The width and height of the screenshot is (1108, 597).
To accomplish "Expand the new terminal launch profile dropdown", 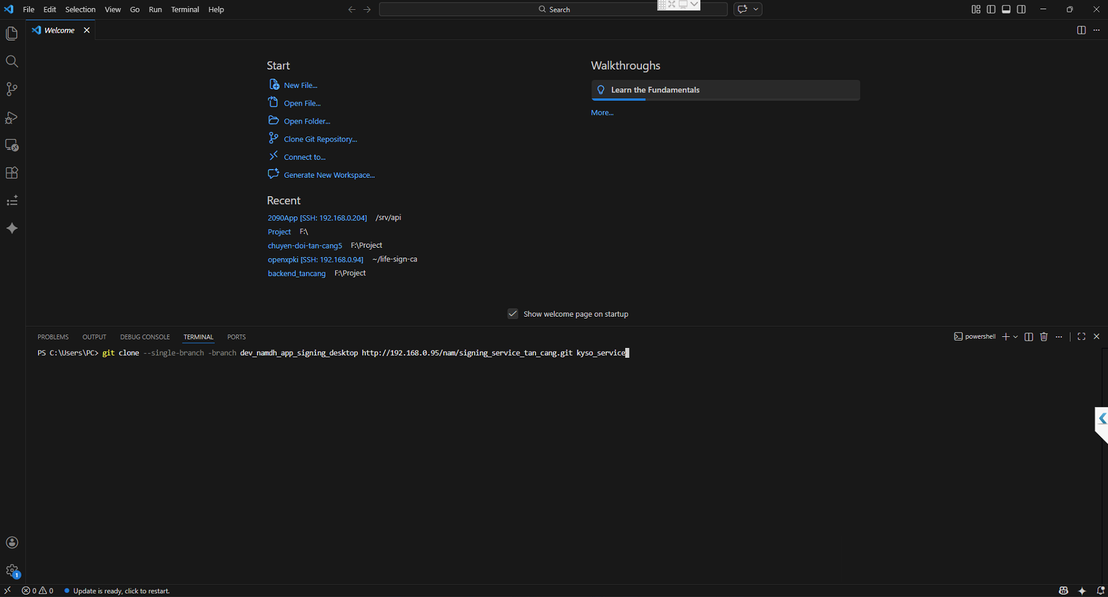I will (x=1015, y=337).
